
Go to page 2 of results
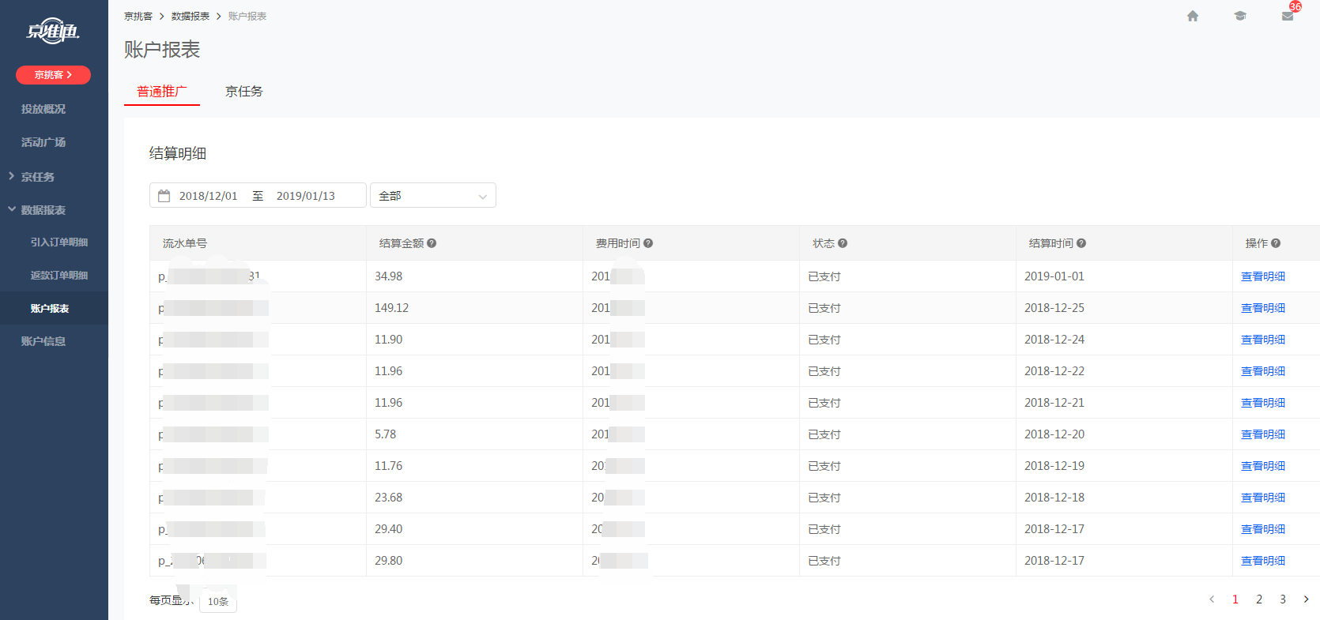tap(1259, 599)
